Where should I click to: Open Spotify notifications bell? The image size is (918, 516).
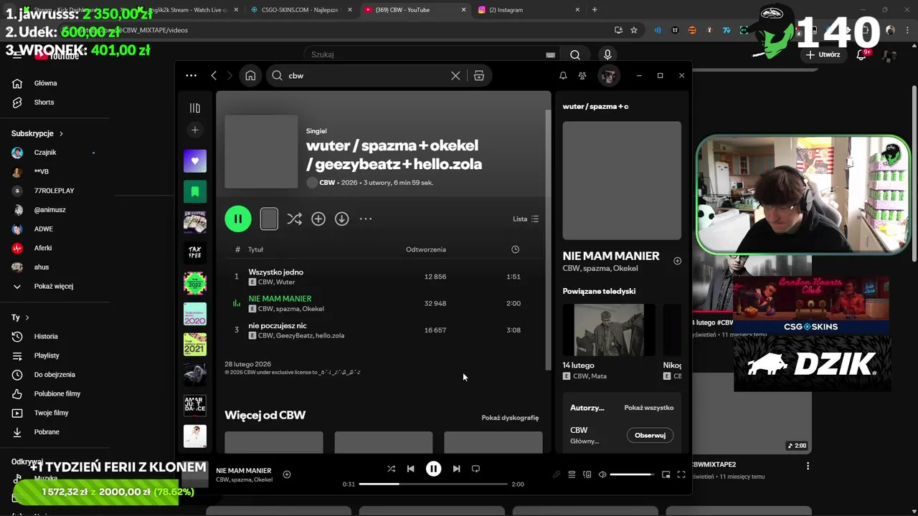pos(563,75)
